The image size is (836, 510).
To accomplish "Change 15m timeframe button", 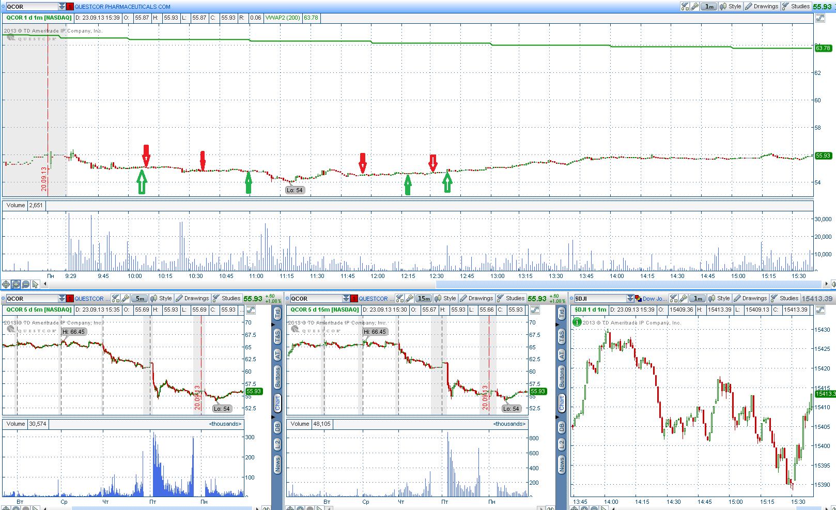I will pyautogui.click(x=424, y=299).
